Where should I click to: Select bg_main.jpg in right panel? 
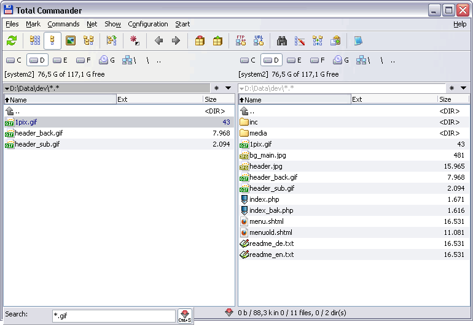tap(354, 155)
